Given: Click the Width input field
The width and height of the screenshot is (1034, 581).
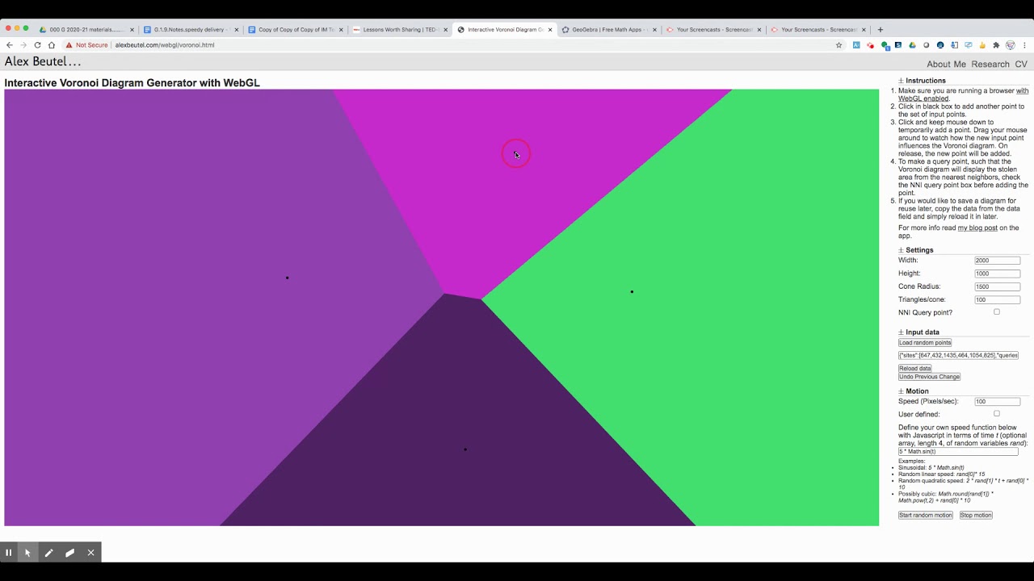Looking at the screenshot, I should point(998,261).
